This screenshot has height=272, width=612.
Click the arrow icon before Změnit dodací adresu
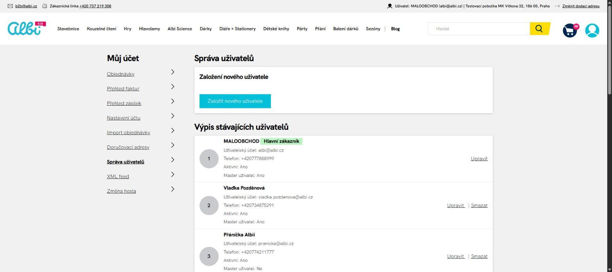(x=557, y=6)
